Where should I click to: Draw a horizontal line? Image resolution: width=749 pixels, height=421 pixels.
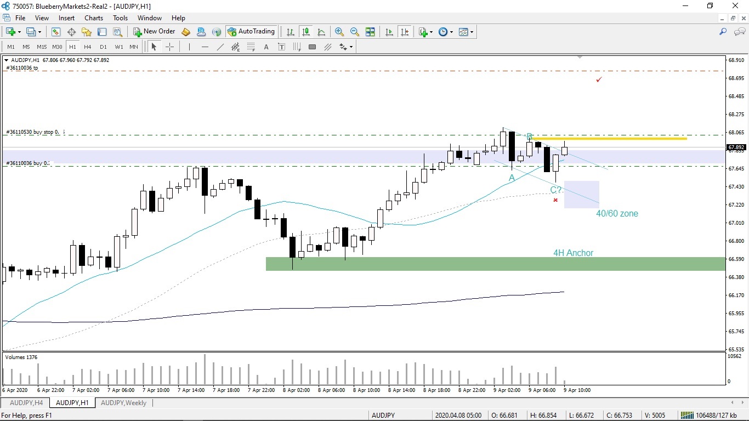coord(205,47)
